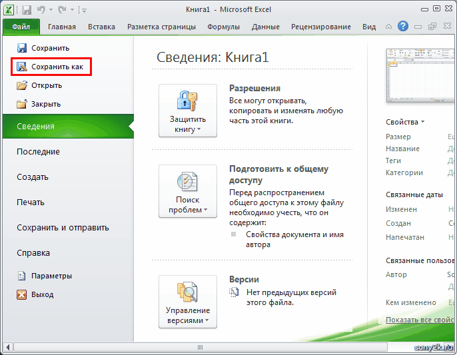Select the Сведения section
457x355 pixels.
point(68,126)
